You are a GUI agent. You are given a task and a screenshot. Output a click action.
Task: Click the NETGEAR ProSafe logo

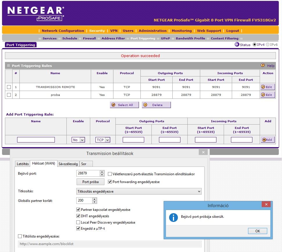36,14
